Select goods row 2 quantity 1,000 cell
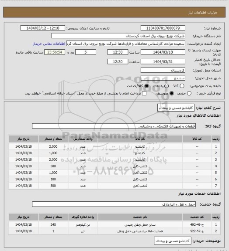229x251 pixels. click(x=53, y=153)
